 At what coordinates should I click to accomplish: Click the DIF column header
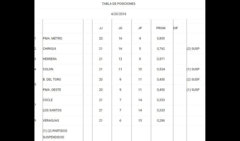pyautogui.click(x=176, y=28)
